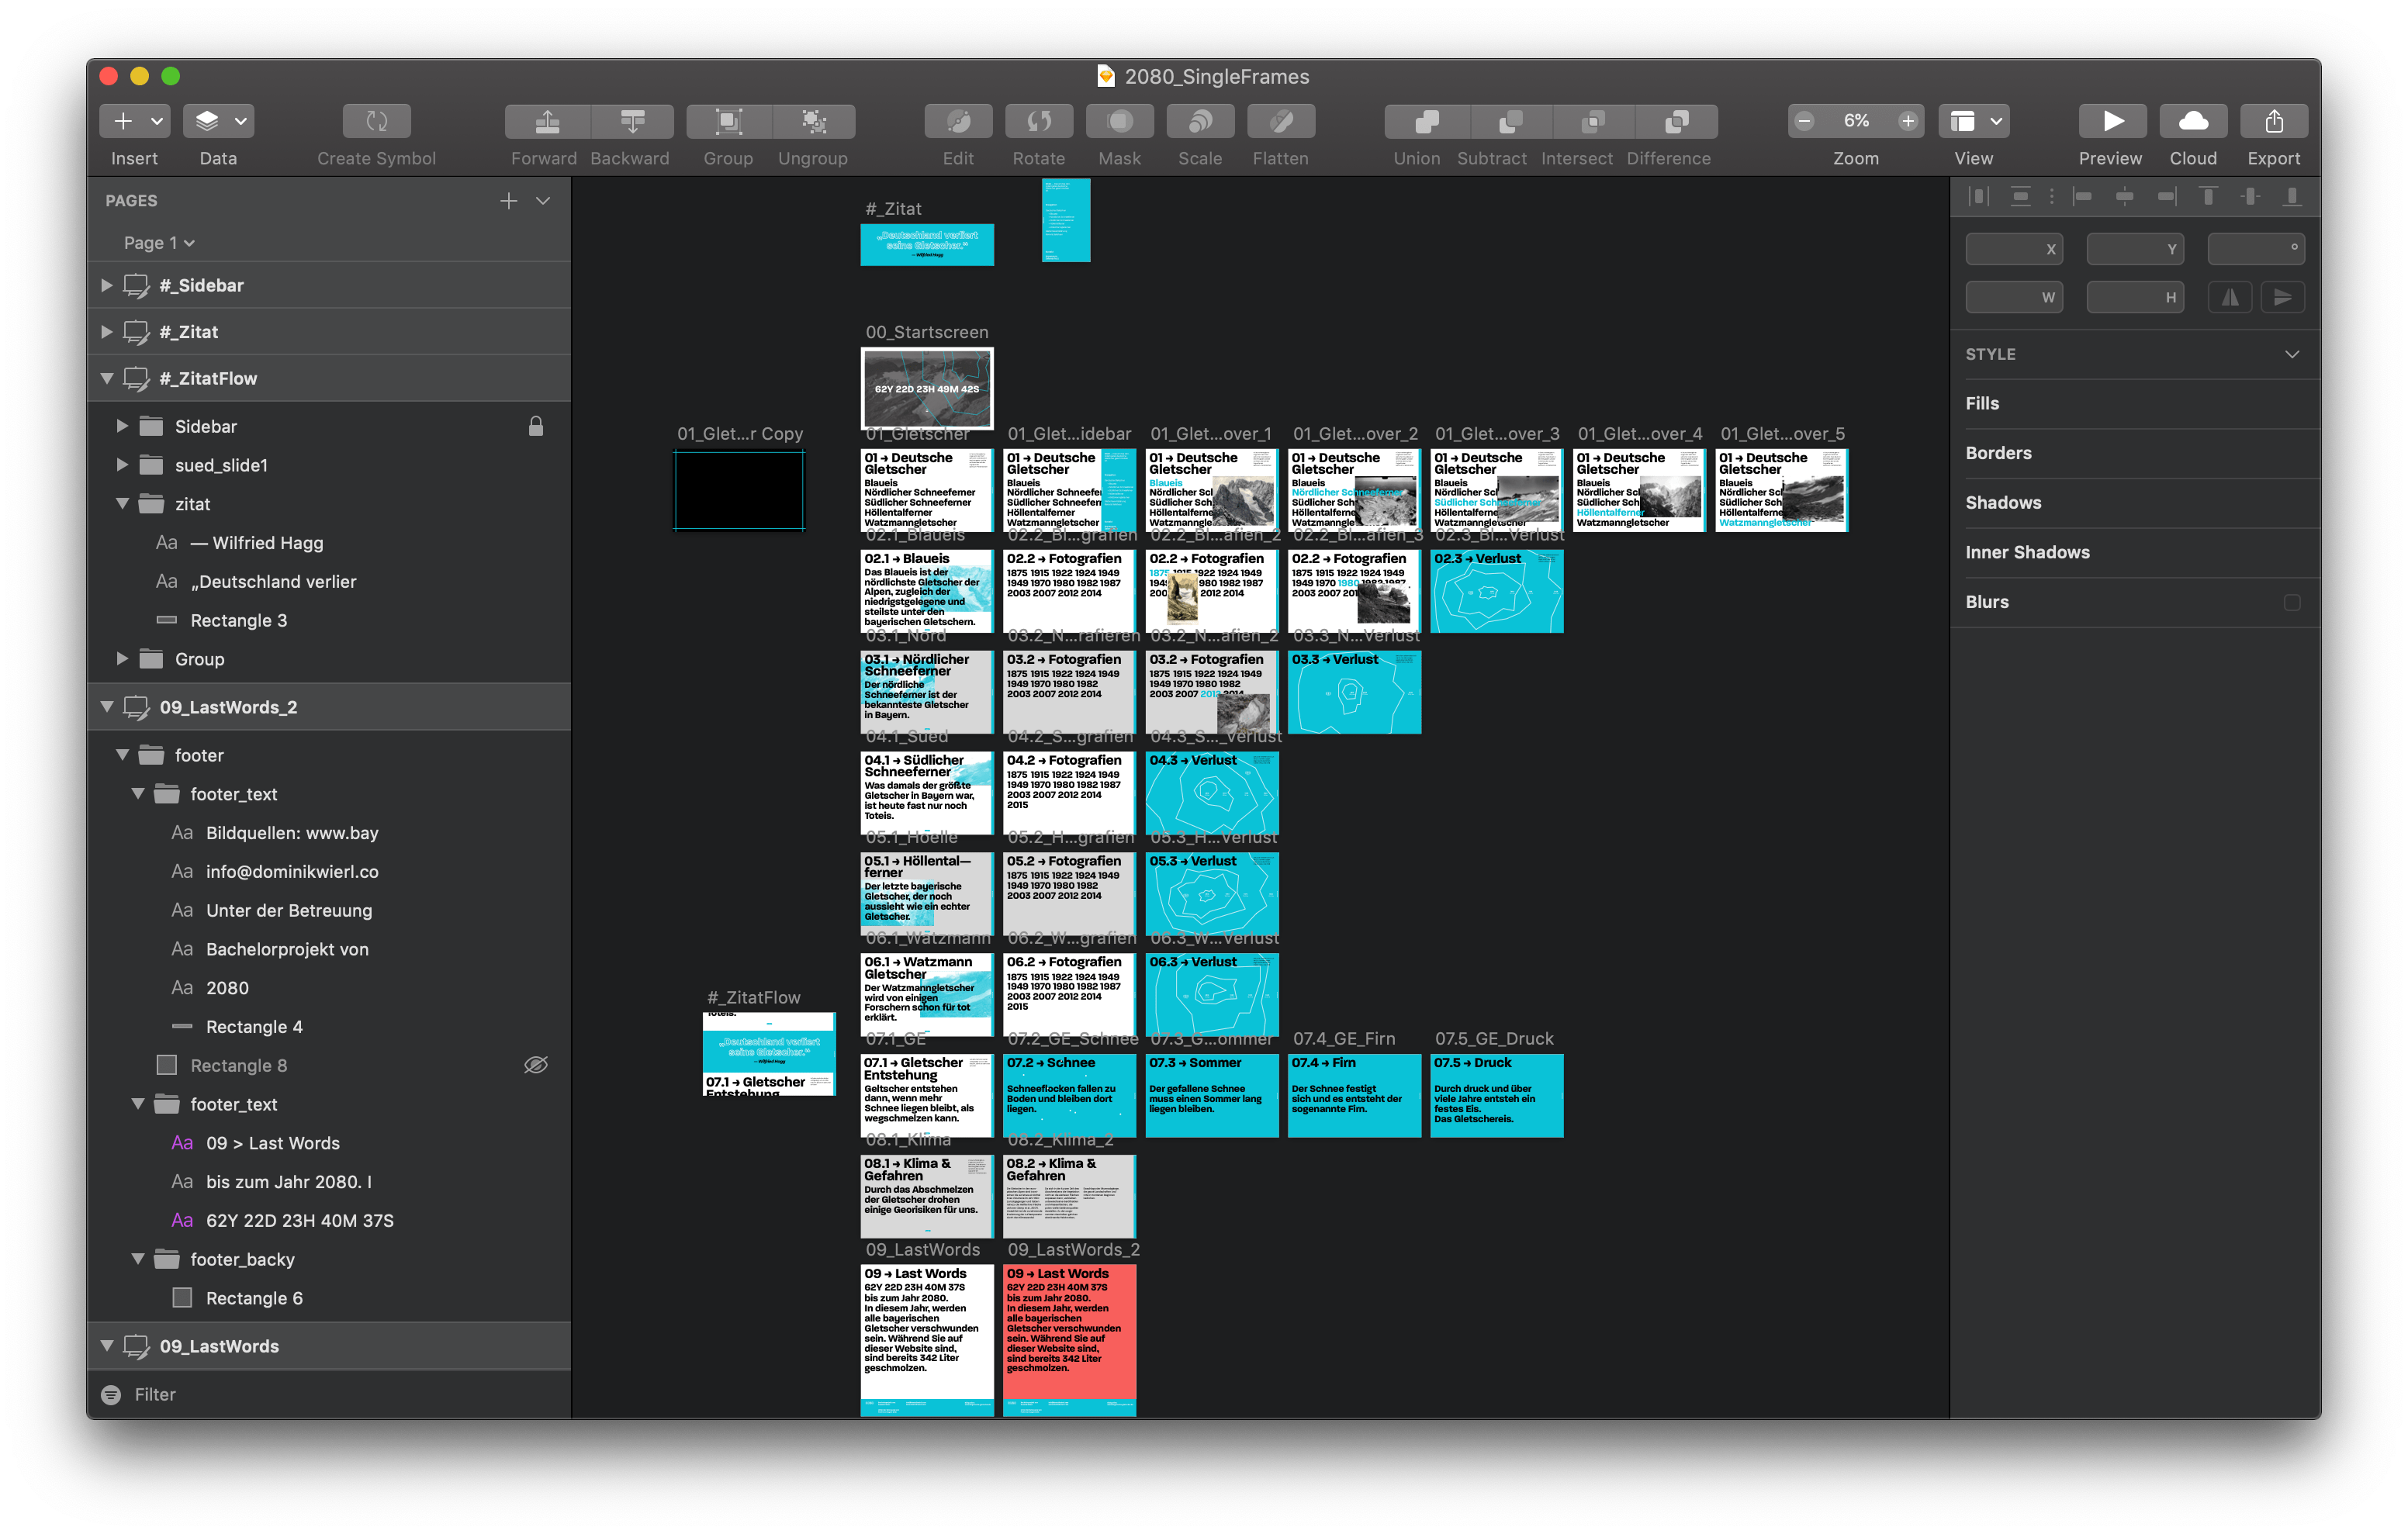Toggle the Blurs checkbox
Viewport: 2408px width, 1534px height.
[2291, 602]
